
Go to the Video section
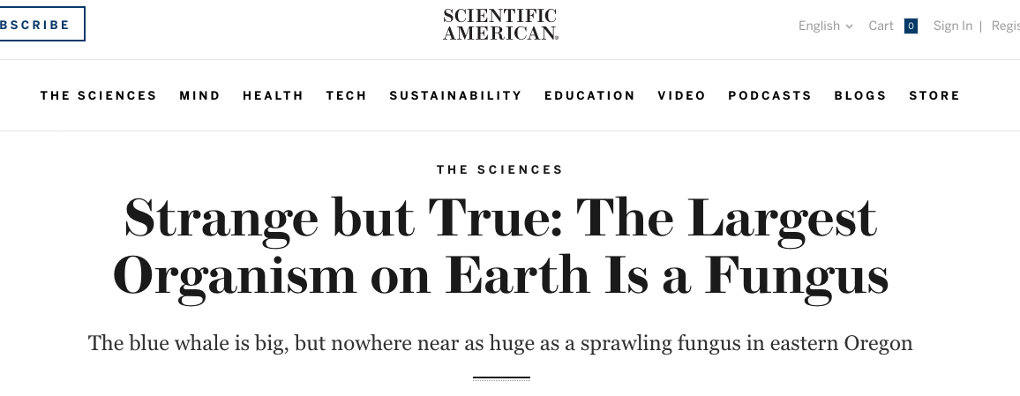(681, 96)
